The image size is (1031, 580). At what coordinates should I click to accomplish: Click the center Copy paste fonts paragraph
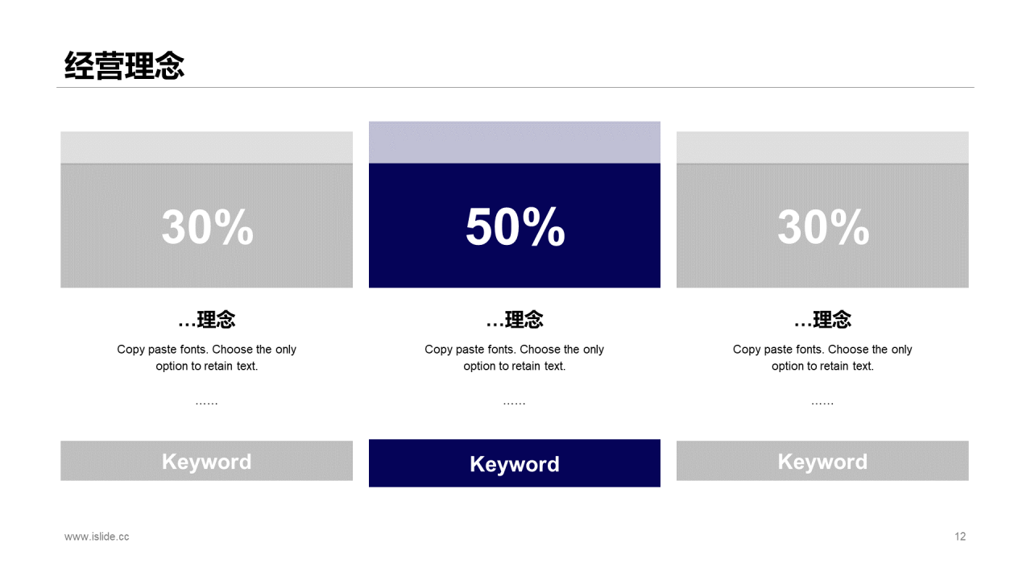click(x=515, y=358)
